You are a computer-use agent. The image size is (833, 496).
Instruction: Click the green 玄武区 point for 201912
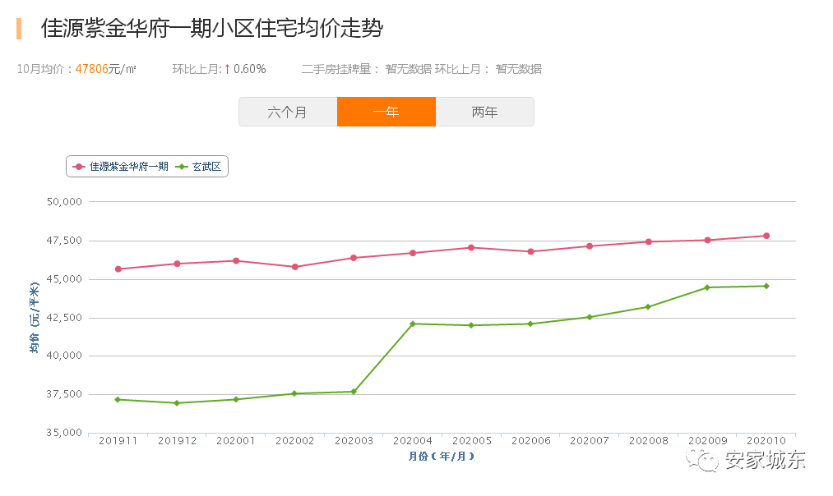pyautogui.click(x=177, y=403)
